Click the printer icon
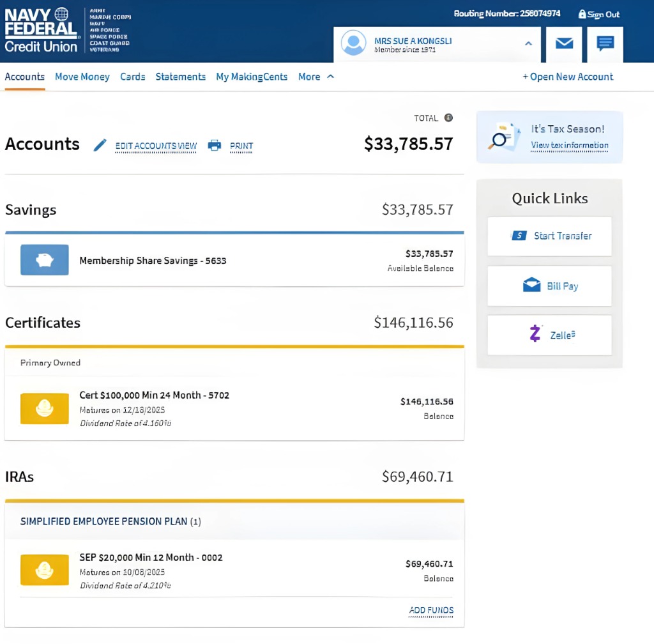 215,145
